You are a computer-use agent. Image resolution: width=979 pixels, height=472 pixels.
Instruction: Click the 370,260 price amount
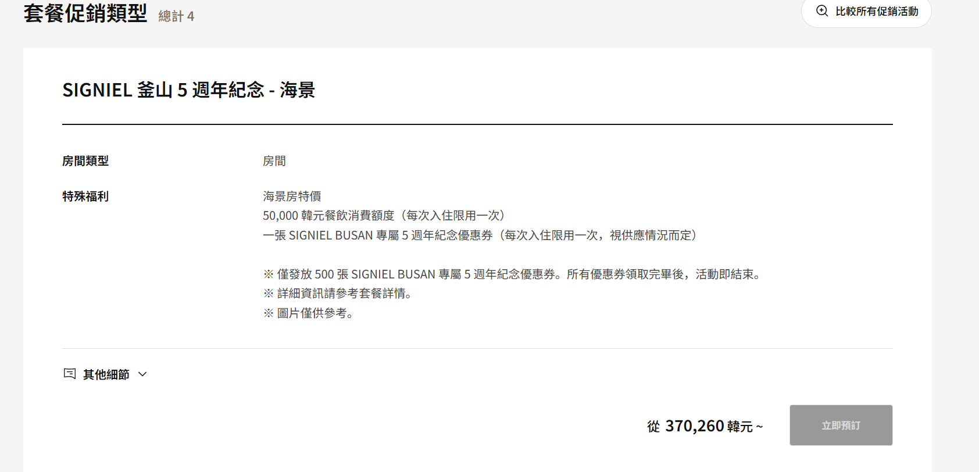[694, 426]
